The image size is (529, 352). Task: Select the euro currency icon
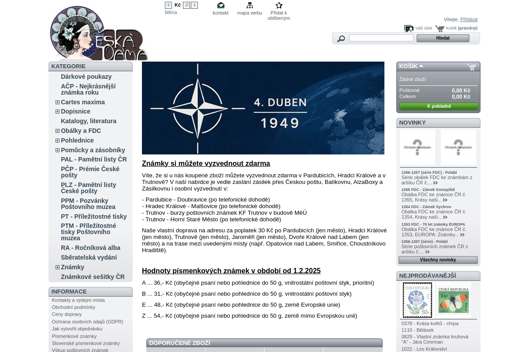point(168,5)
